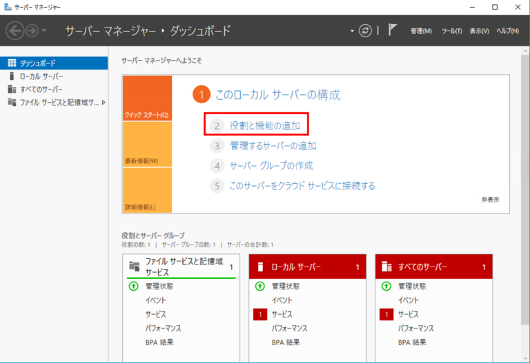Select the クイック スタート(Q) tile
530x363 pixels.
pos(147,98)
